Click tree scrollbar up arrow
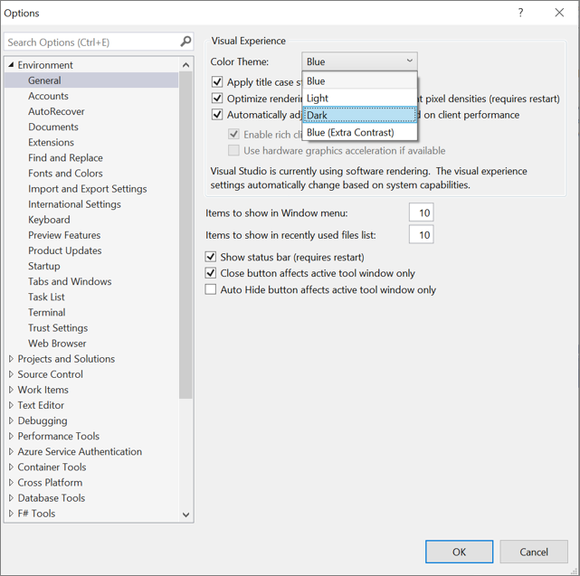The height and width of the screenshot is (576, 580). click(x=185, y=65)
